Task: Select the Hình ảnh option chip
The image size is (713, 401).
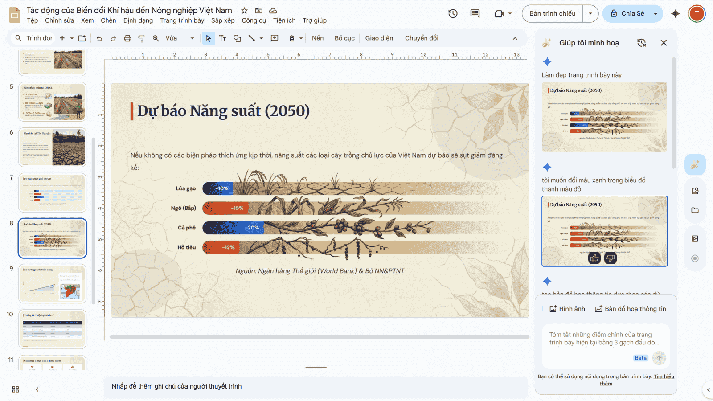Action: [567, 309]
